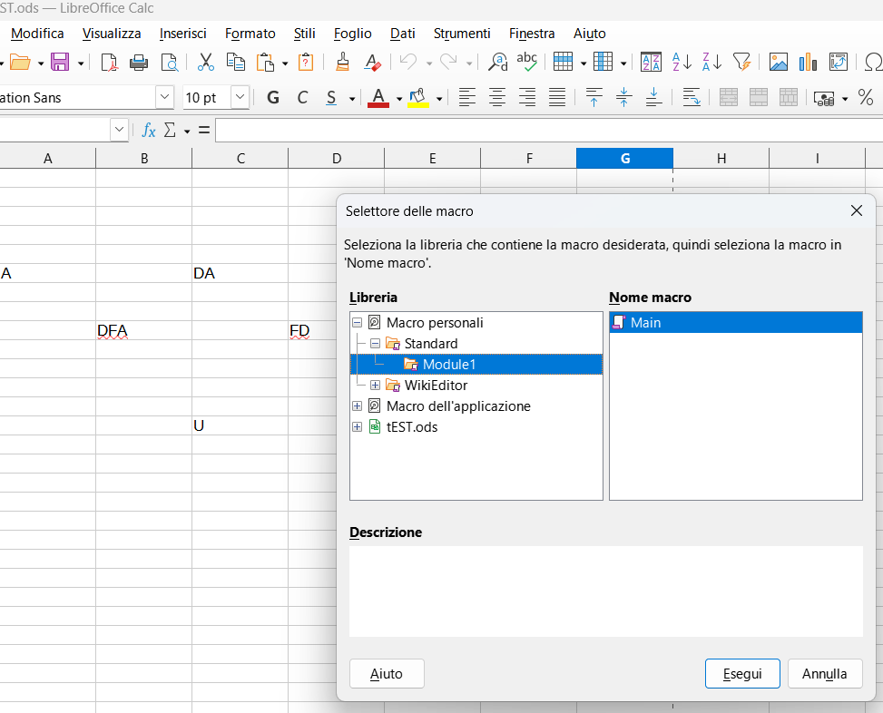Select the Clone formatting paintbrush icon
This screenshot has height=713, width=883.
pos(342,62)
